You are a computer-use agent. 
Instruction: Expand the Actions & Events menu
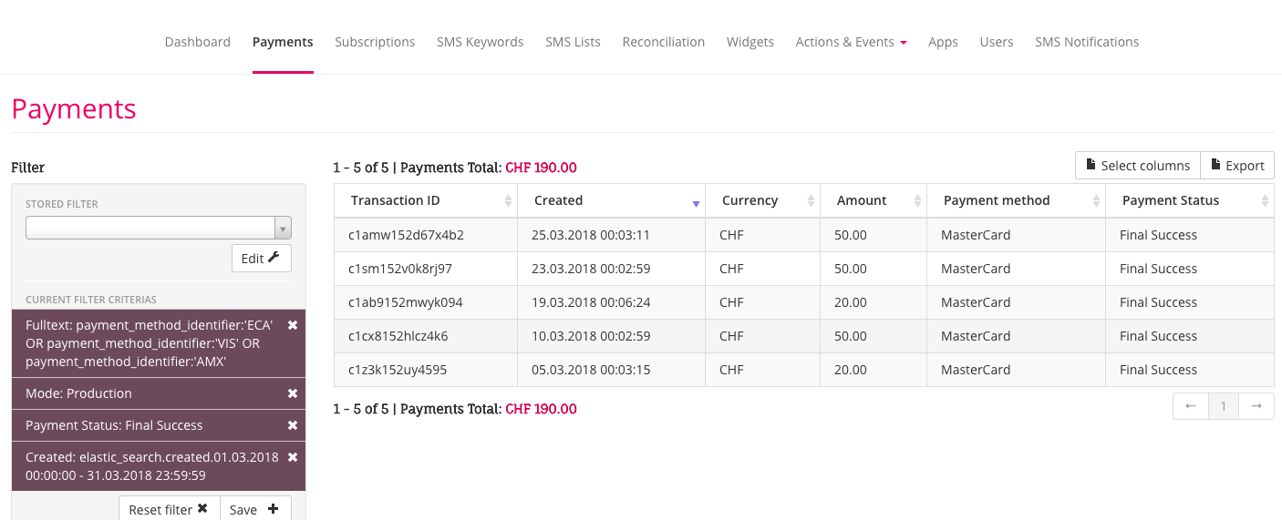click(x=851, y=42)
